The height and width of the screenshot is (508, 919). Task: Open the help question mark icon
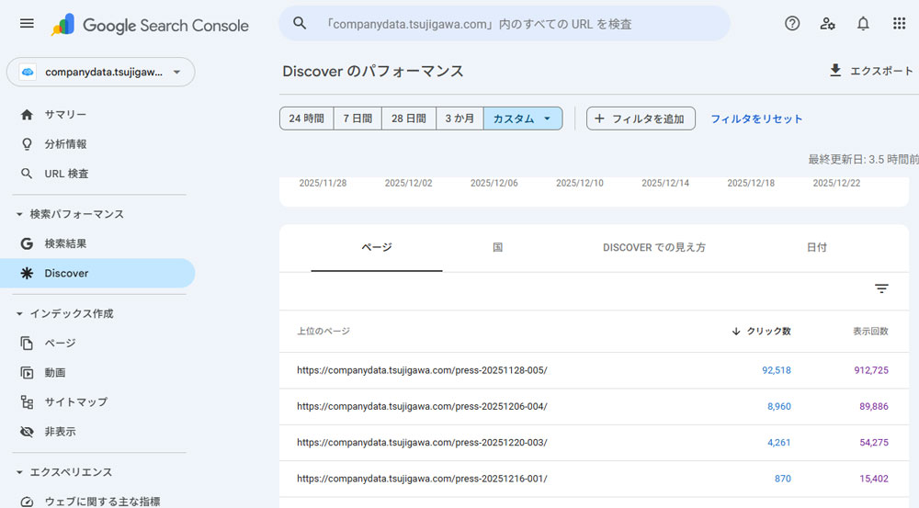tap(792, 24)
